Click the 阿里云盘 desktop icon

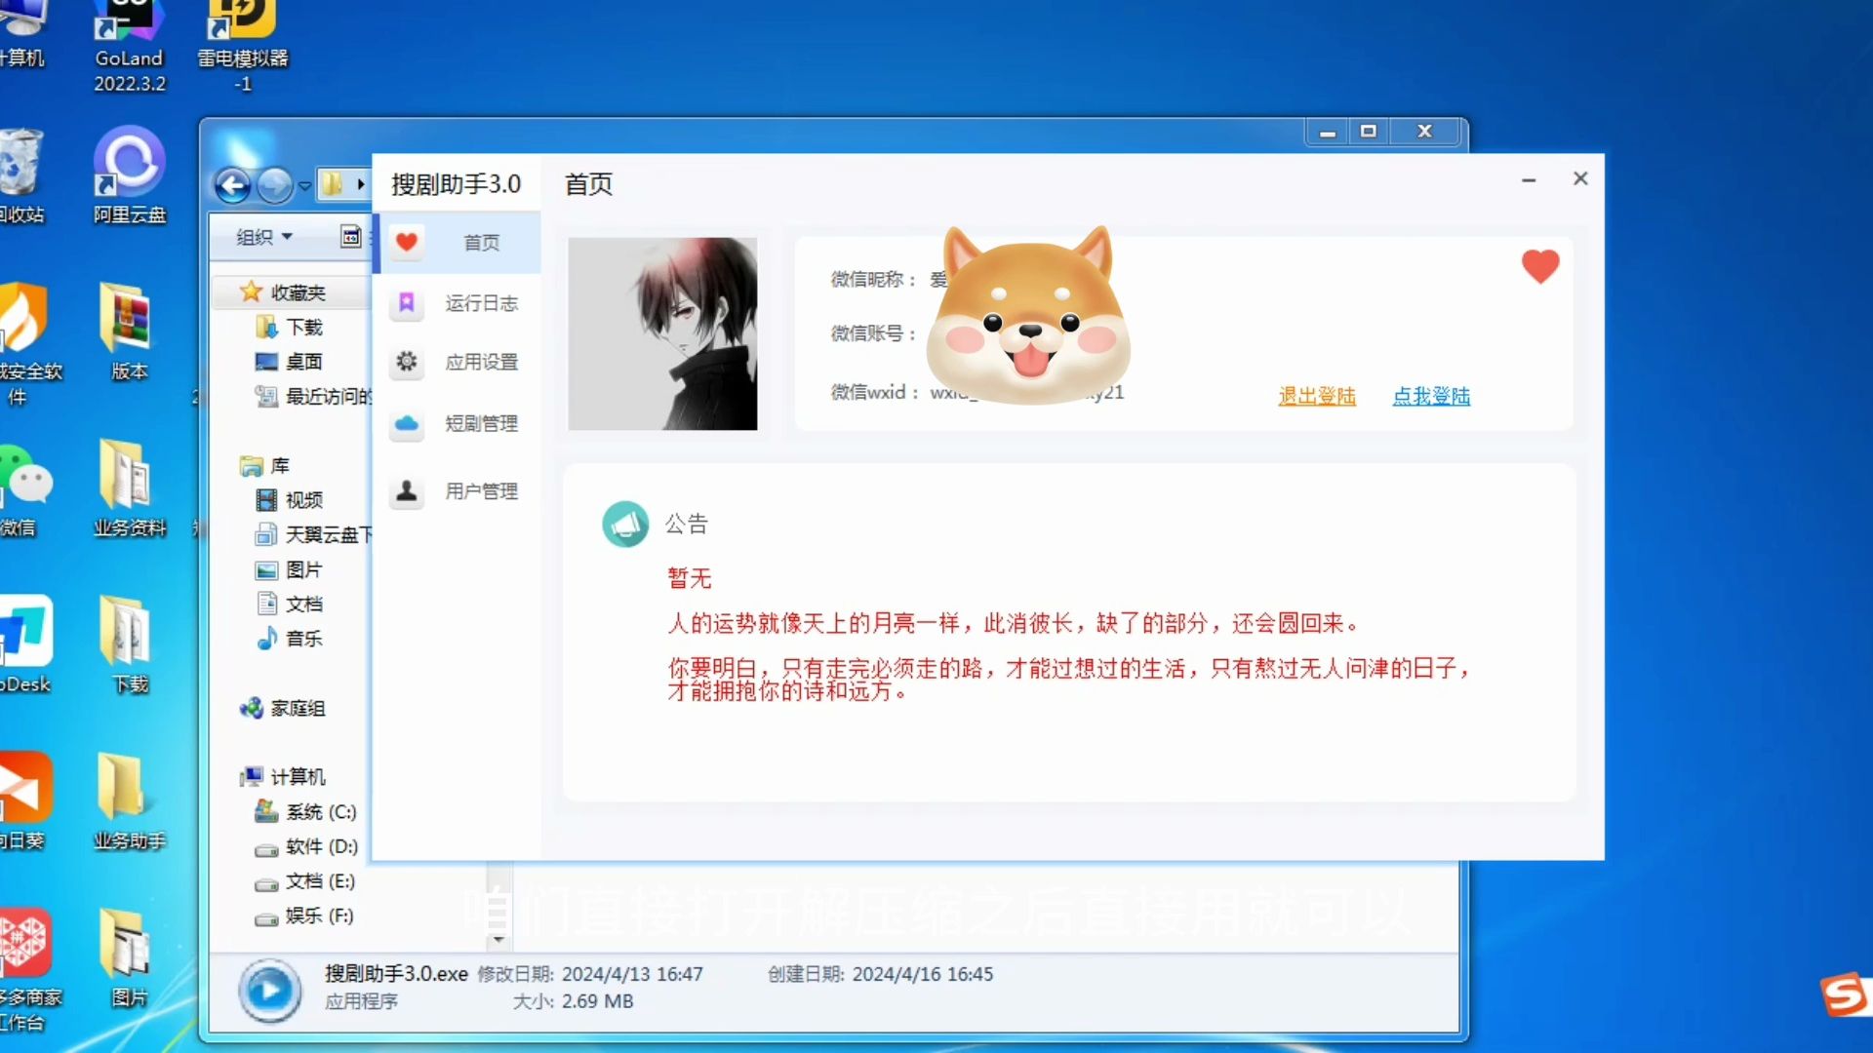pos(129,175)
